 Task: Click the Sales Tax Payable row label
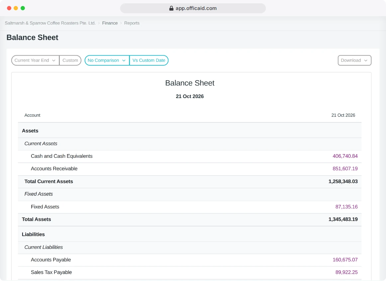pos(51,272)
